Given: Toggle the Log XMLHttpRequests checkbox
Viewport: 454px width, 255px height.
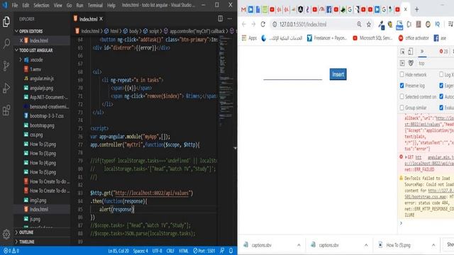Looking at the screenshot, I should tap(441, 74).
